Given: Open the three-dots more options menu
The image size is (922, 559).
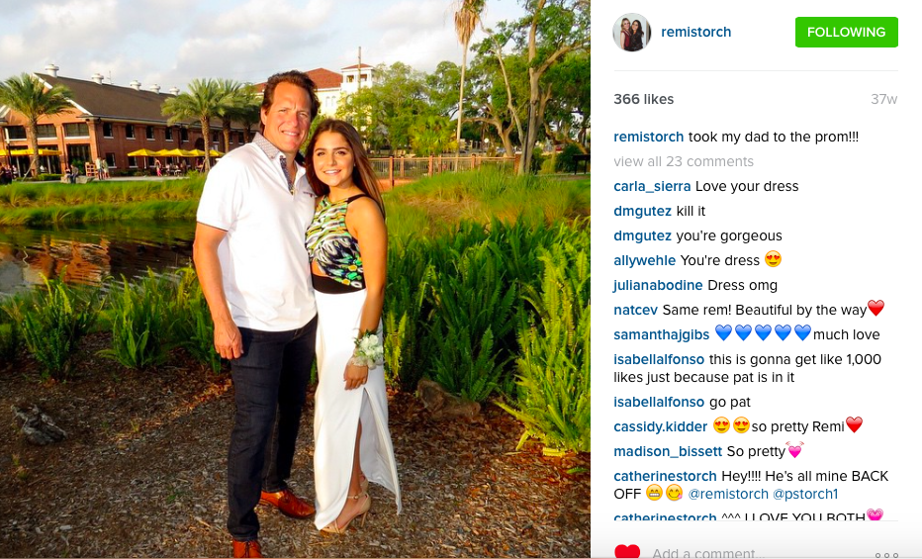Looking at the screenshot, I should (x=886, y=555).
